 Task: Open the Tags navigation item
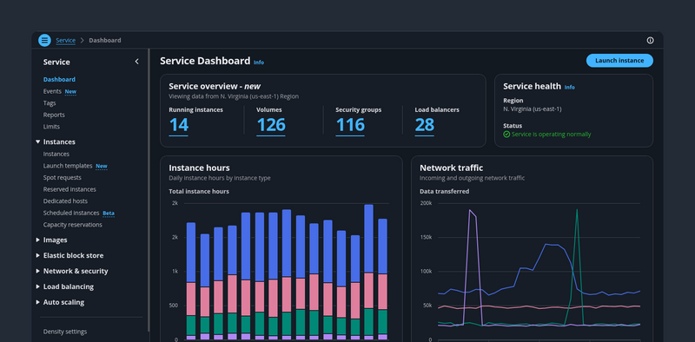coord(50,102)
